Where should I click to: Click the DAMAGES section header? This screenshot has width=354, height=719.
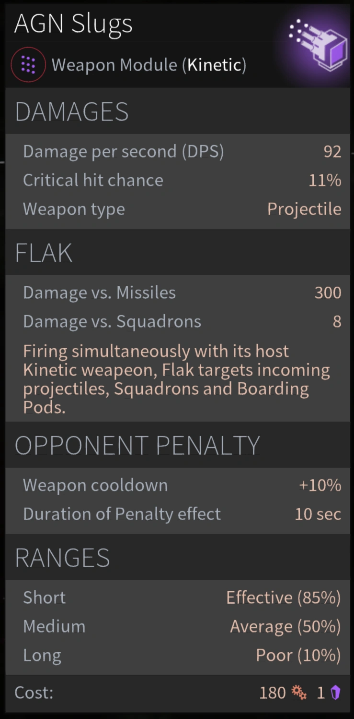point(72,112)
